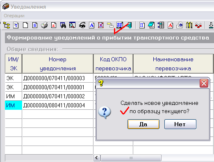This screenshot has width=214, height=162.
Task: Click the highlighted ИМ cell in last row
Action: tap(14, 105)
